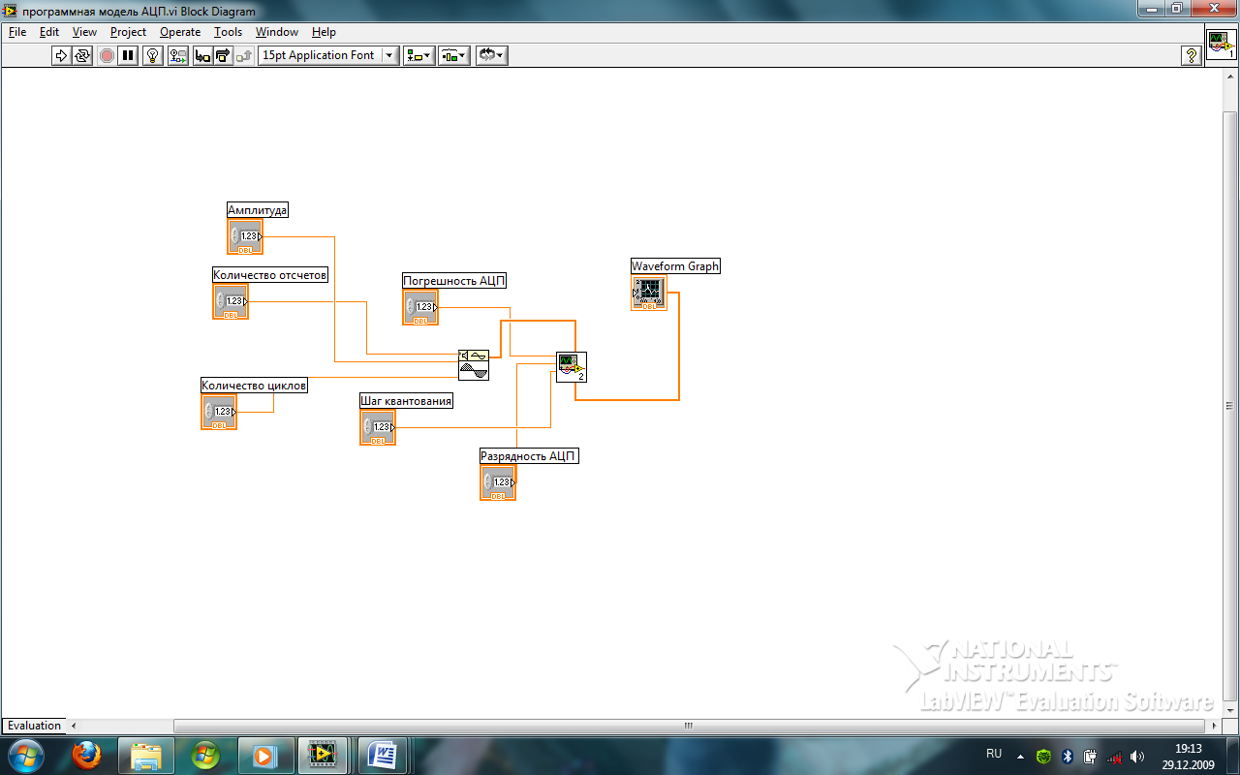Open the 15pt Application Font dropdown
The height and width of the screenshot is (775, 1240).
(x=328, y=55)
